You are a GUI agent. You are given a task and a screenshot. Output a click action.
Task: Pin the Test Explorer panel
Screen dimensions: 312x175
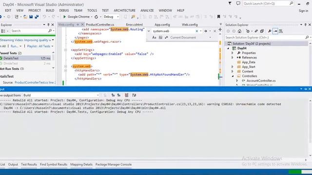coord(48,25)
